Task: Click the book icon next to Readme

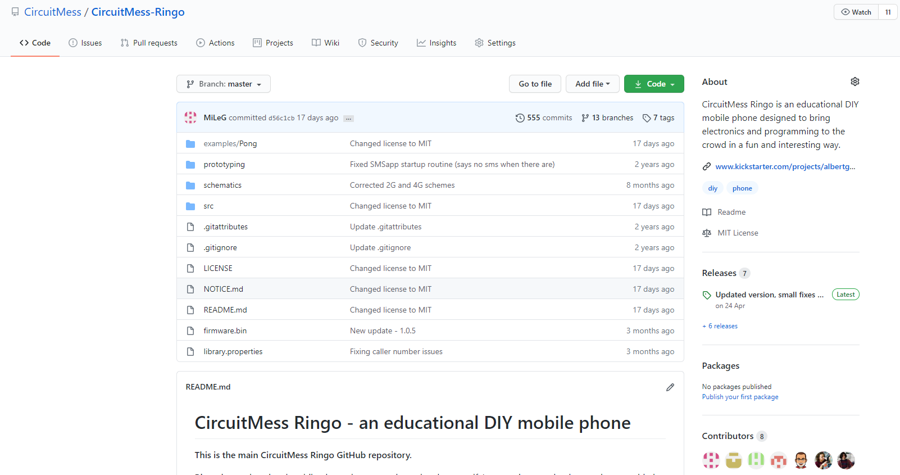Action: tap(707, 212)
